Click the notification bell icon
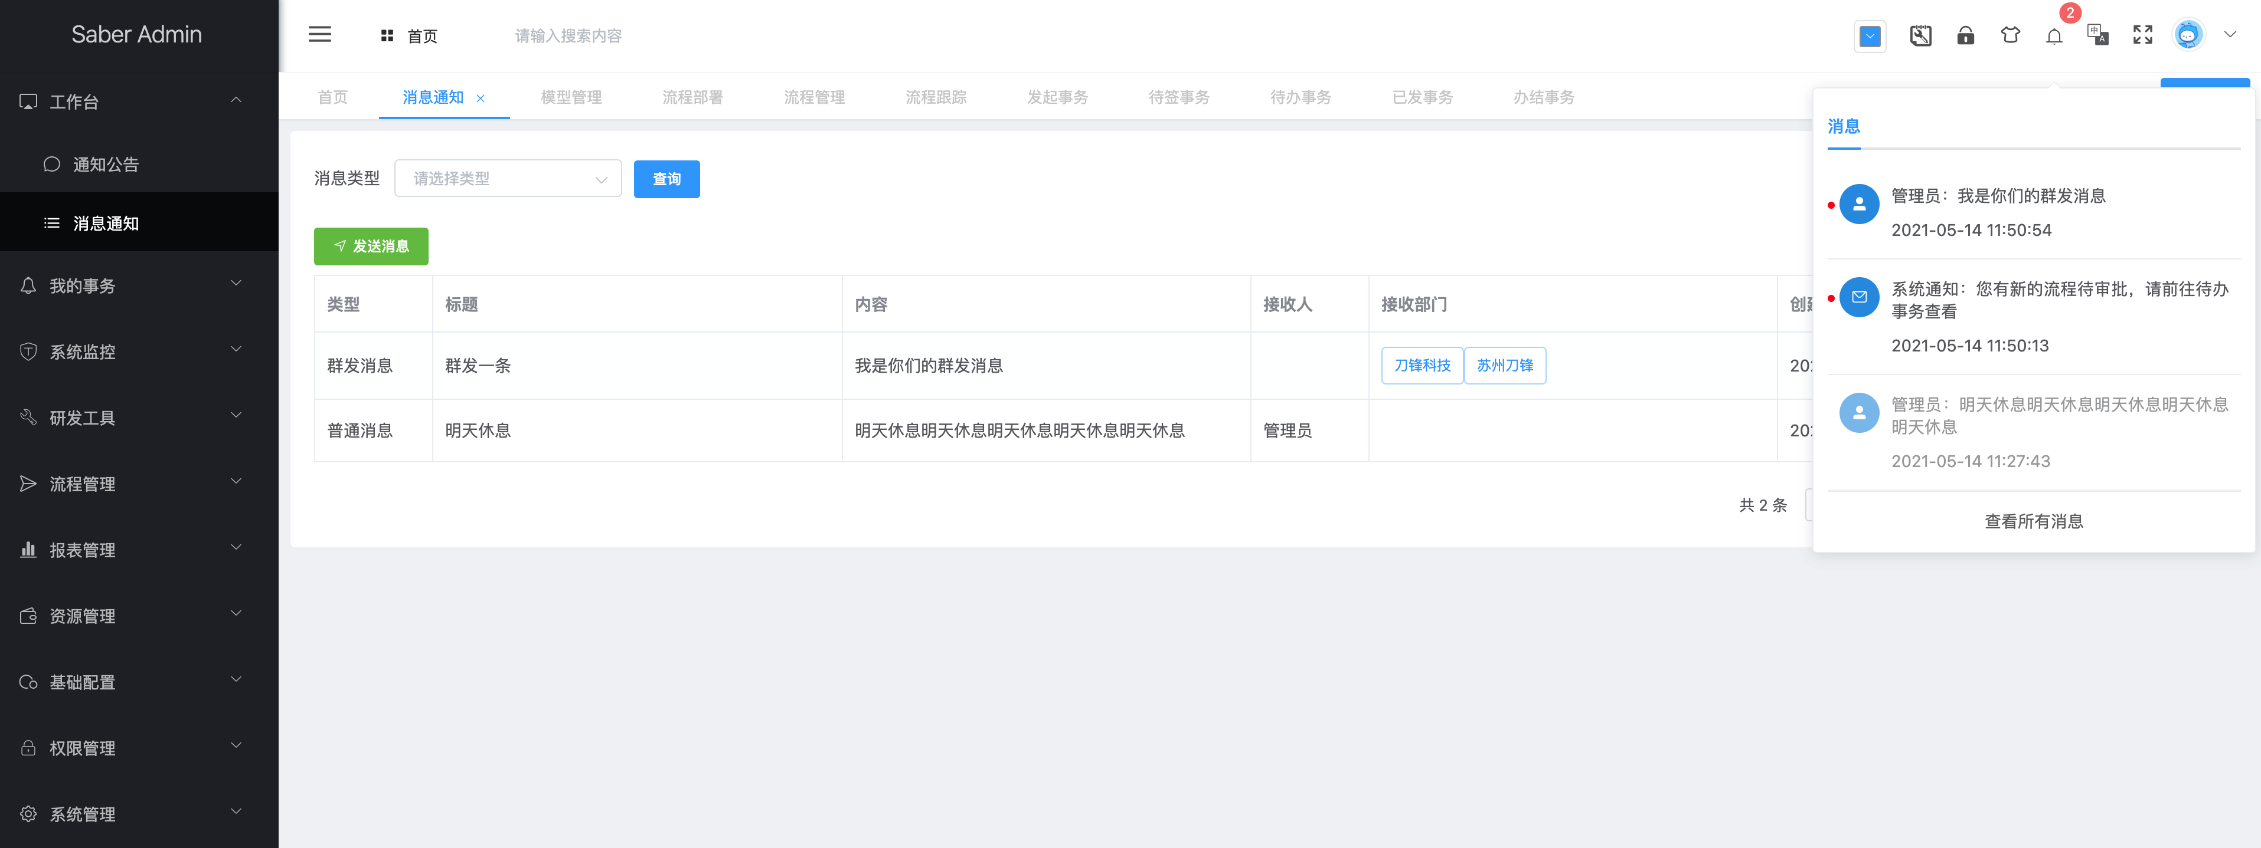The image size is (2261, 848). [2054, 36]
